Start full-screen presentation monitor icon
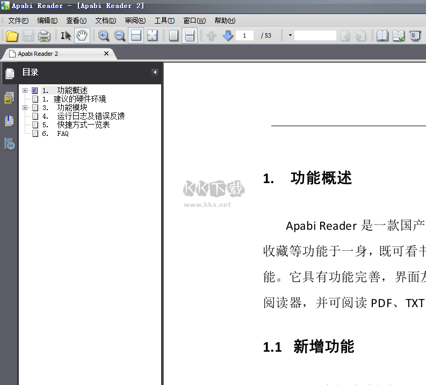 [415, 35]
